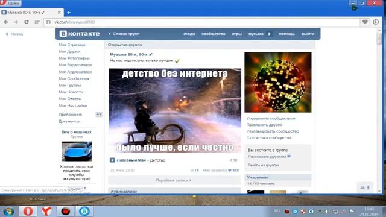Open Opera from the taskbar

tap(28, 212)
